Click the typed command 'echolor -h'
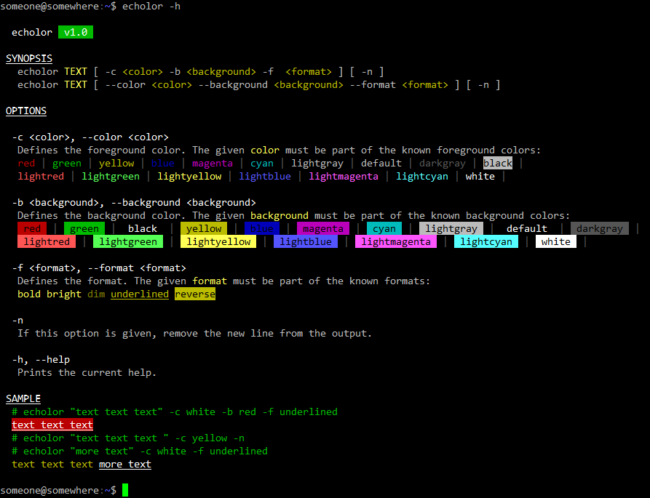 point(151,7)
